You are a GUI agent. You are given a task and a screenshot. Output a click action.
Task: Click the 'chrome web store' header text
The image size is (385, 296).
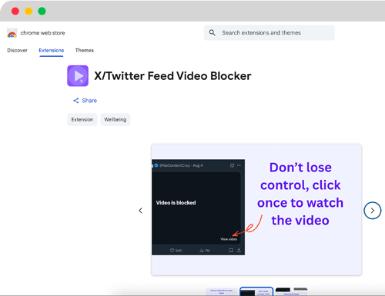coord(42,33)
